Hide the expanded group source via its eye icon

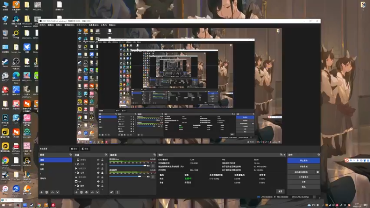[x=98, y=186]
